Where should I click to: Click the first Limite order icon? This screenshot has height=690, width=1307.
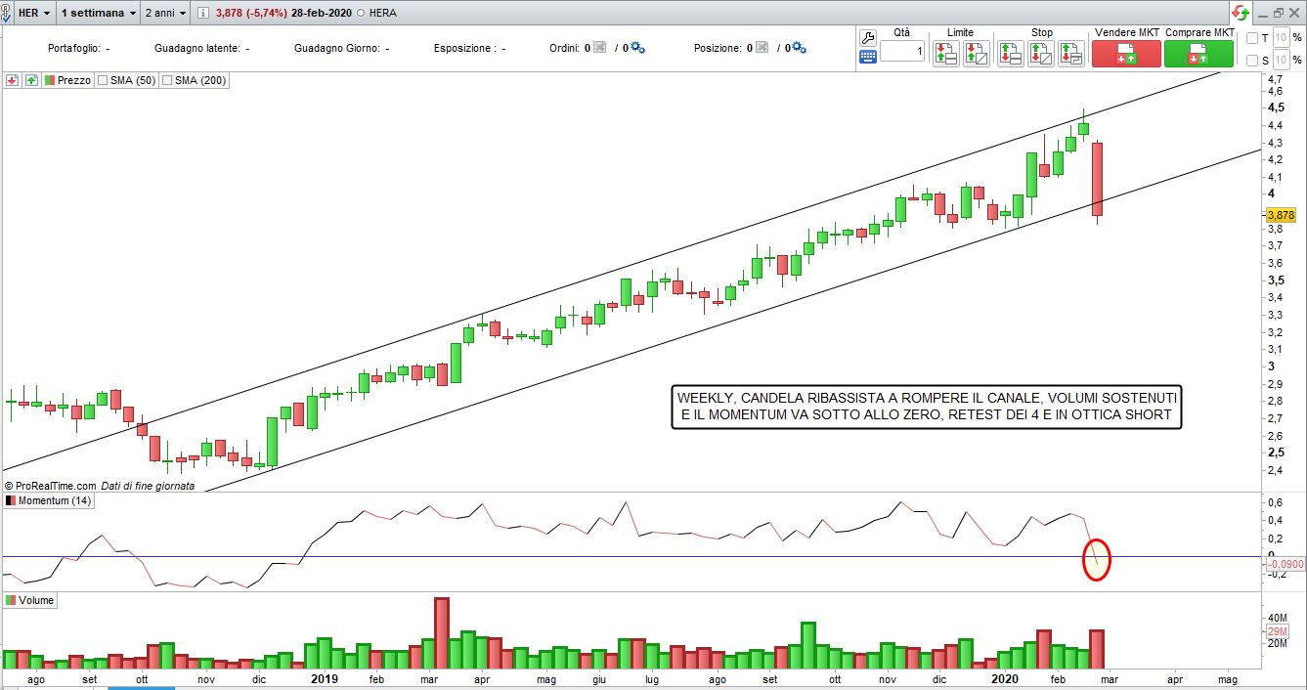pos(945,54)
